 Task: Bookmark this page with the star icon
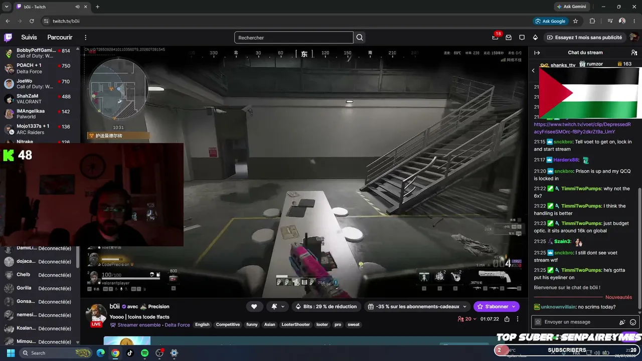pos(575,21)
